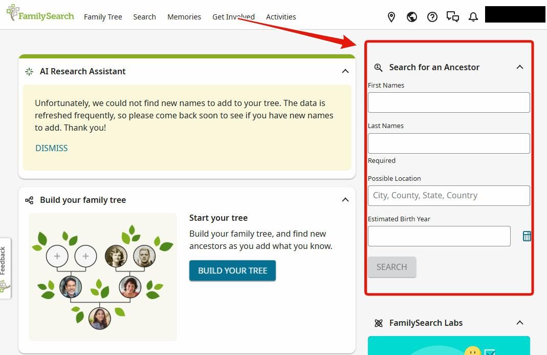Click the FamilySearch Labs atom icon
The width and height of the screenshot is (547, 355).
(379, 323)
